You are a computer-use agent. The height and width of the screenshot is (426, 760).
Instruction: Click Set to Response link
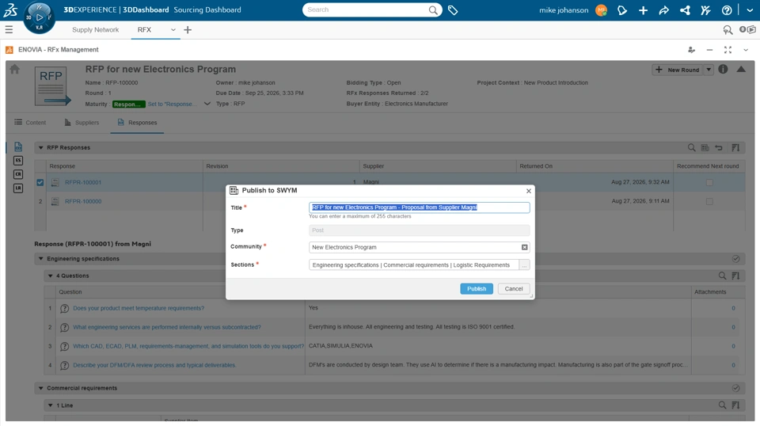tap(172, 105)
